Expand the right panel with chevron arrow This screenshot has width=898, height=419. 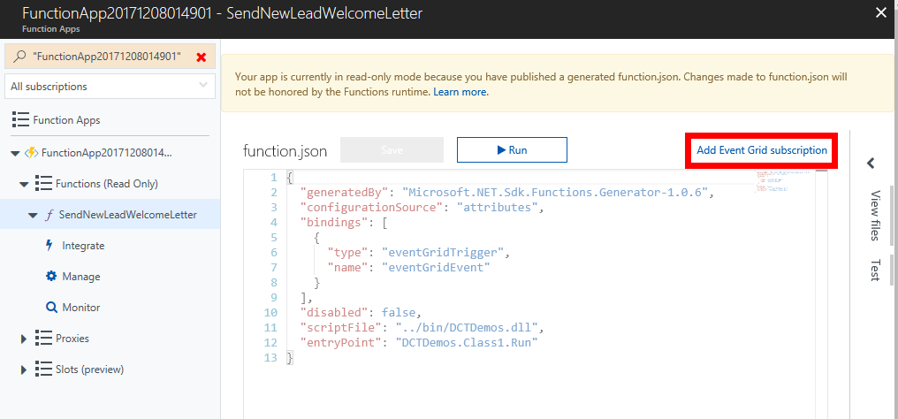pos(871,164)
